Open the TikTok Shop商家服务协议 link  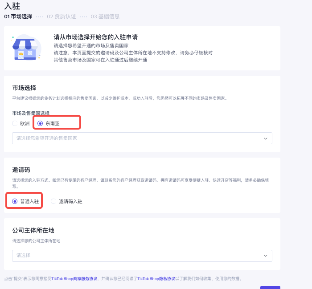[74, 279]
